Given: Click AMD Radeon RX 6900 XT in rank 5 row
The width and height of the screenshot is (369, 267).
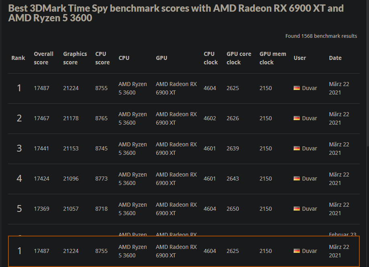Looking at the screenshot, I should [x=176, y=209].
